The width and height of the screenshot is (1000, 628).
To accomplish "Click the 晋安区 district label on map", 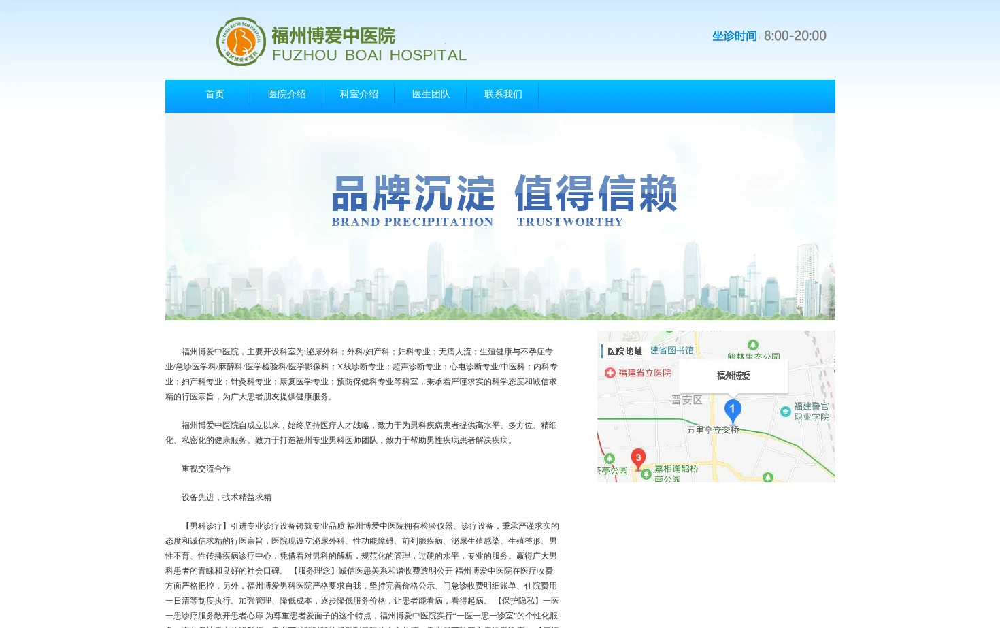I will 687,400.
